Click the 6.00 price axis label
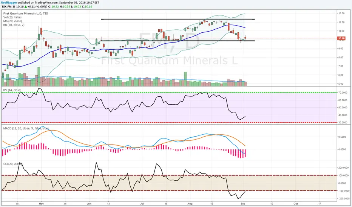This screenshot has height=207, width=352. coord(341,75)
